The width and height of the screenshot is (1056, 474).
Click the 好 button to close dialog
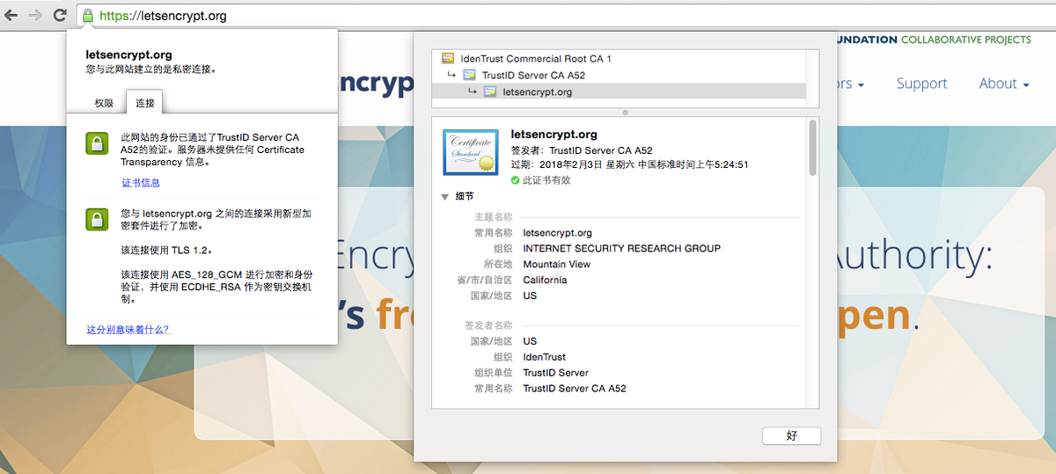click(791, 436)
